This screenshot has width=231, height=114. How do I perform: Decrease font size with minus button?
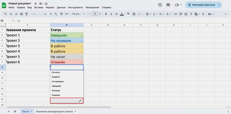pyautogui.click(x=90, y=14)
